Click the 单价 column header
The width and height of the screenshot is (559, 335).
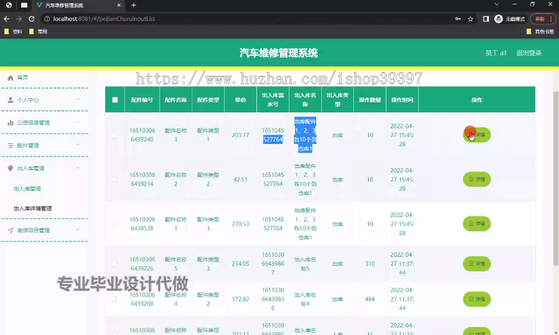[x=240, y=100]
